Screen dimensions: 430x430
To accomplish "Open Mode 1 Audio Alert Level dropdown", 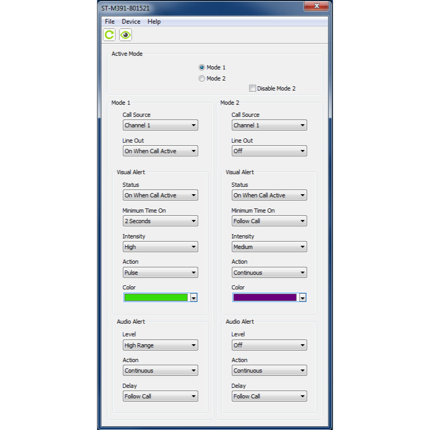I will [x=160, y=345].
